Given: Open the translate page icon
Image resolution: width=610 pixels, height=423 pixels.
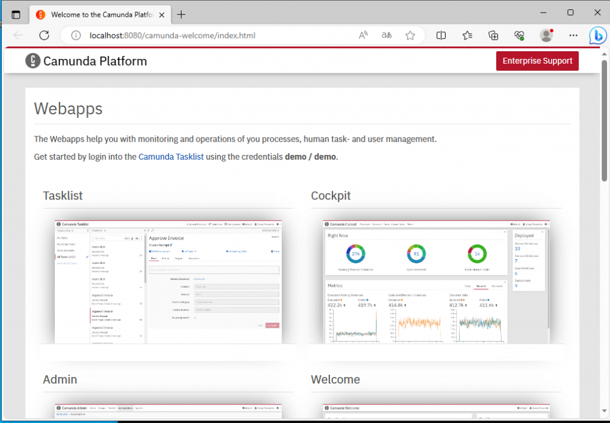Looking at the screenshot, I should click(x=386, y=35).
